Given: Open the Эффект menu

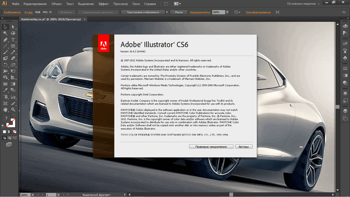Looking at the screenshot, I should [x=104, y=4].
